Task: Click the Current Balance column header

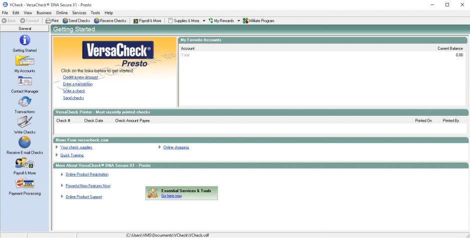Action: 450,48
